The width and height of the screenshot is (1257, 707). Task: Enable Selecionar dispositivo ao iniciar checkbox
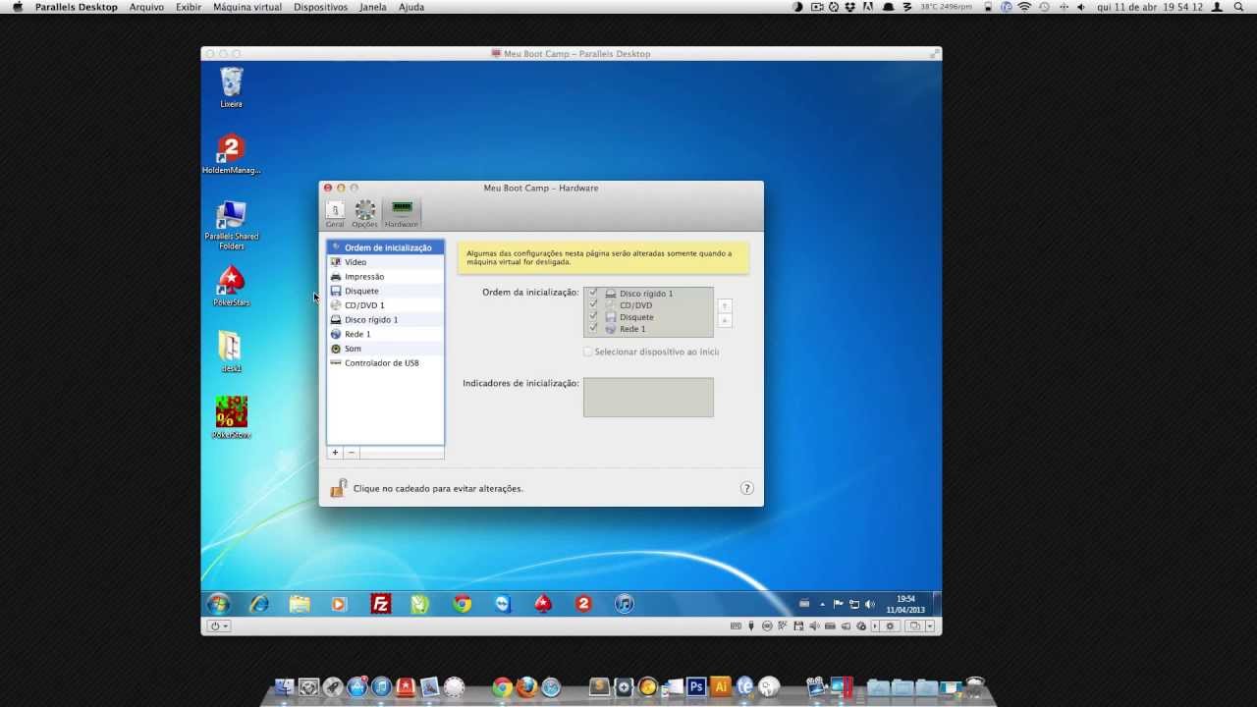[588, 352]
